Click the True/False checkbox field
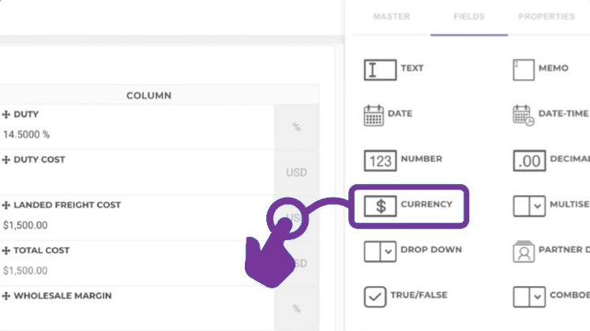 pos(374,297)
